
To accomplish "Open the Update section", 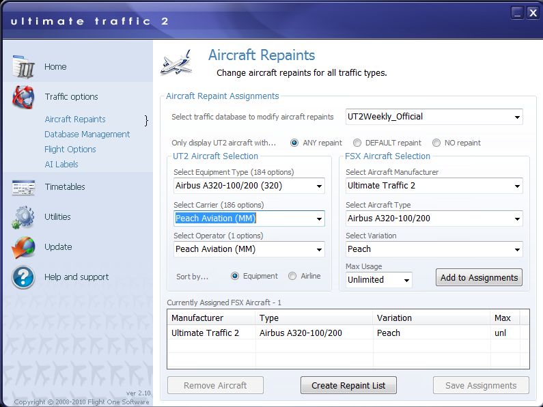I will pos(58,247).
